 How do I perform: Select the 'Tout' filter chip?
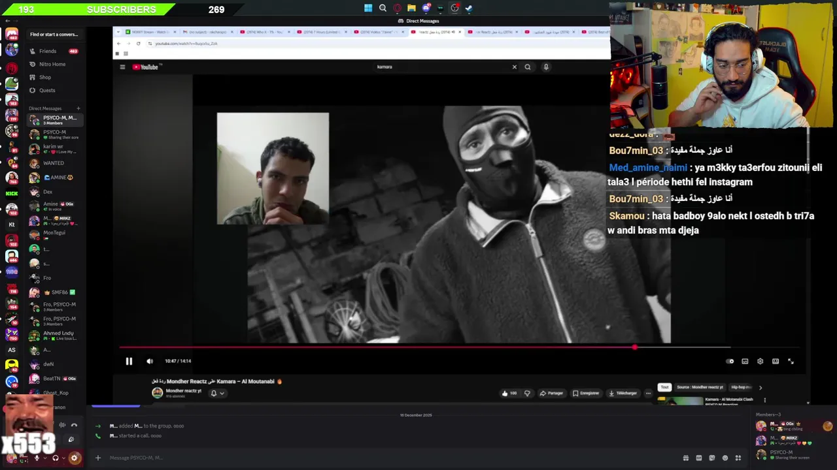[664, 387]
